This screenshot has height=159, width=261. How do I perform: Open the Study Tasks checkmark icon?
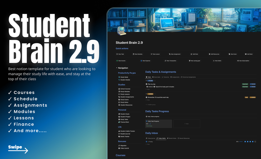pyautogui.click(x=119, y=119)
